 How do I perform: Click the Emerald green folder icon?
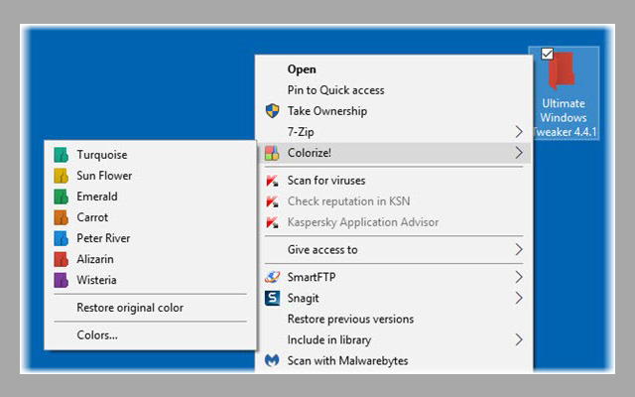(x=61, y=197)
